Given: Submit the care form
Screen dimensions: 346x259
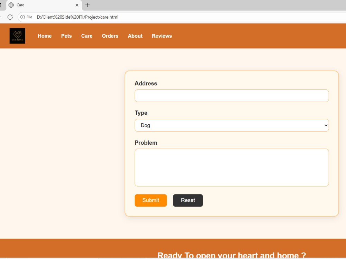Looking at the screenshot, I should (151, 200).
